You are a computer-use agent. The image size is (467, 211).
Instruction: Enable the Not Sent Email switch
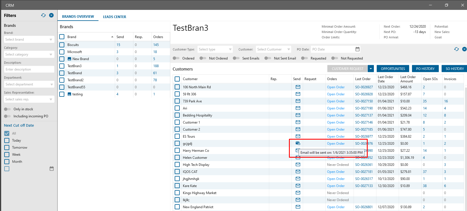268,58
